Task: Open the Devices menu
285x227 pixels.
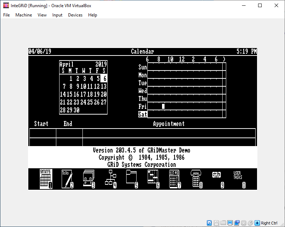Action: (75, 15)
